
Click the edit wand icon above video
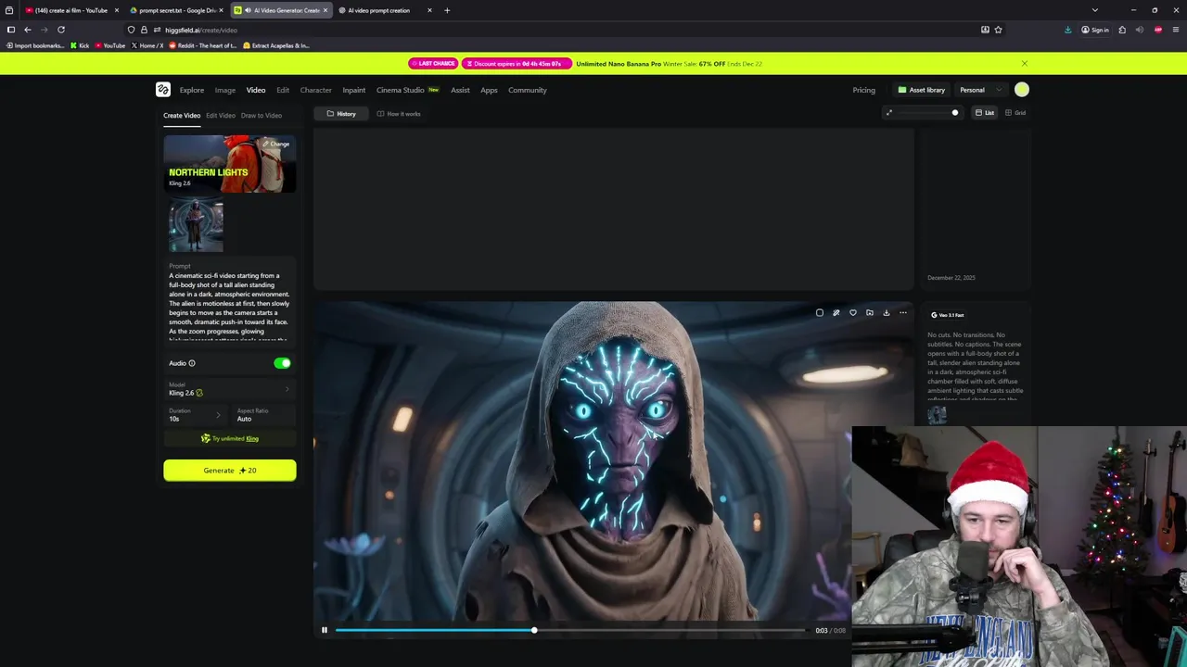[836, 313]
